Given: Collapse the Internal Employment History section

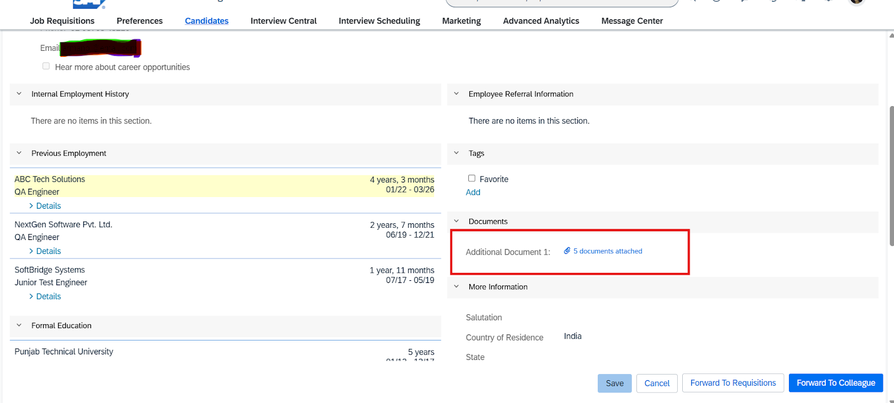Looking at the screenshot, I should (19, 94).
